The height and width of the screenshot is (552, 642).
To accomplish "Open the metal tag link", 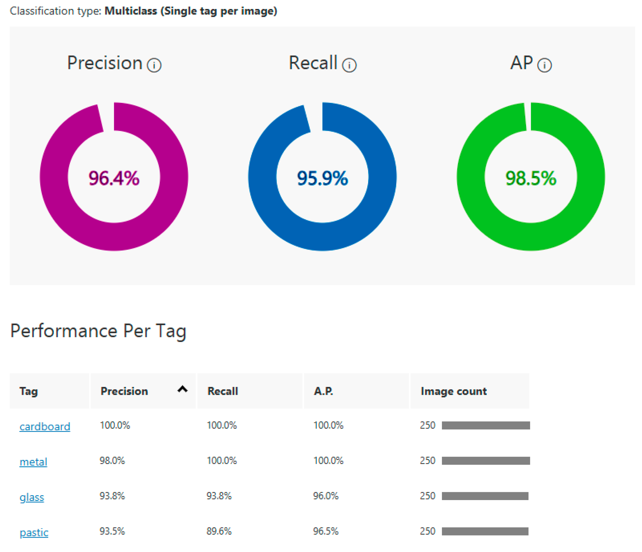I will coord(33,462).
